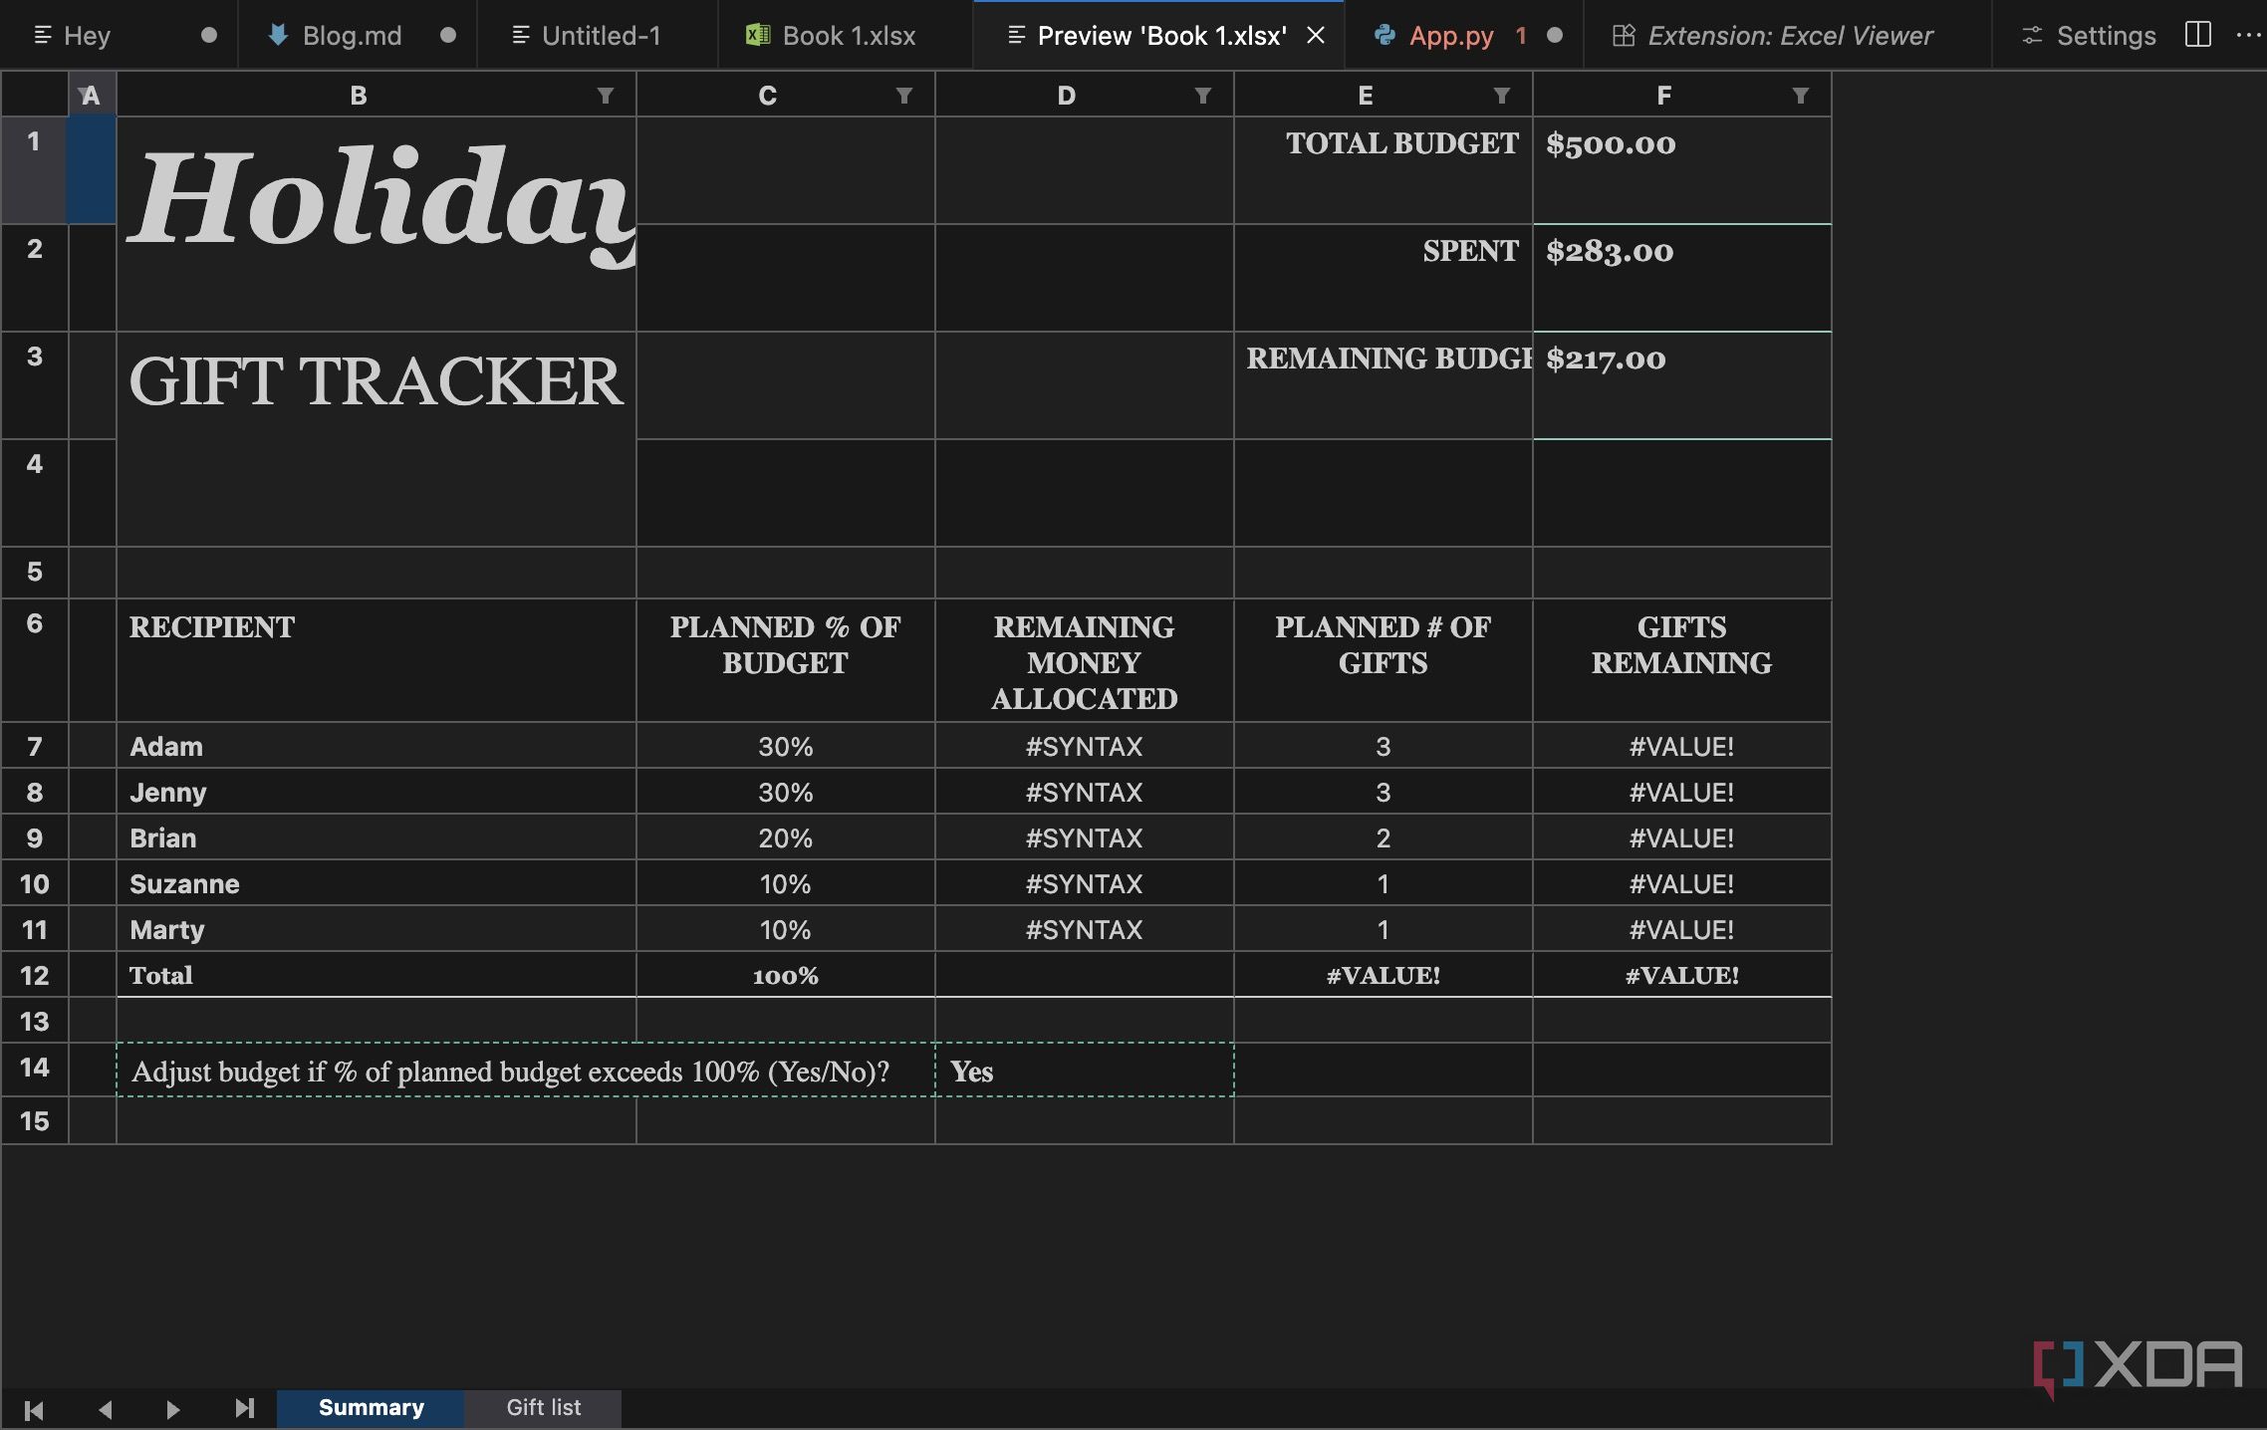2267x1430 pixels.
Task: Open the column E filter icon
Action: click(1501, 96)
